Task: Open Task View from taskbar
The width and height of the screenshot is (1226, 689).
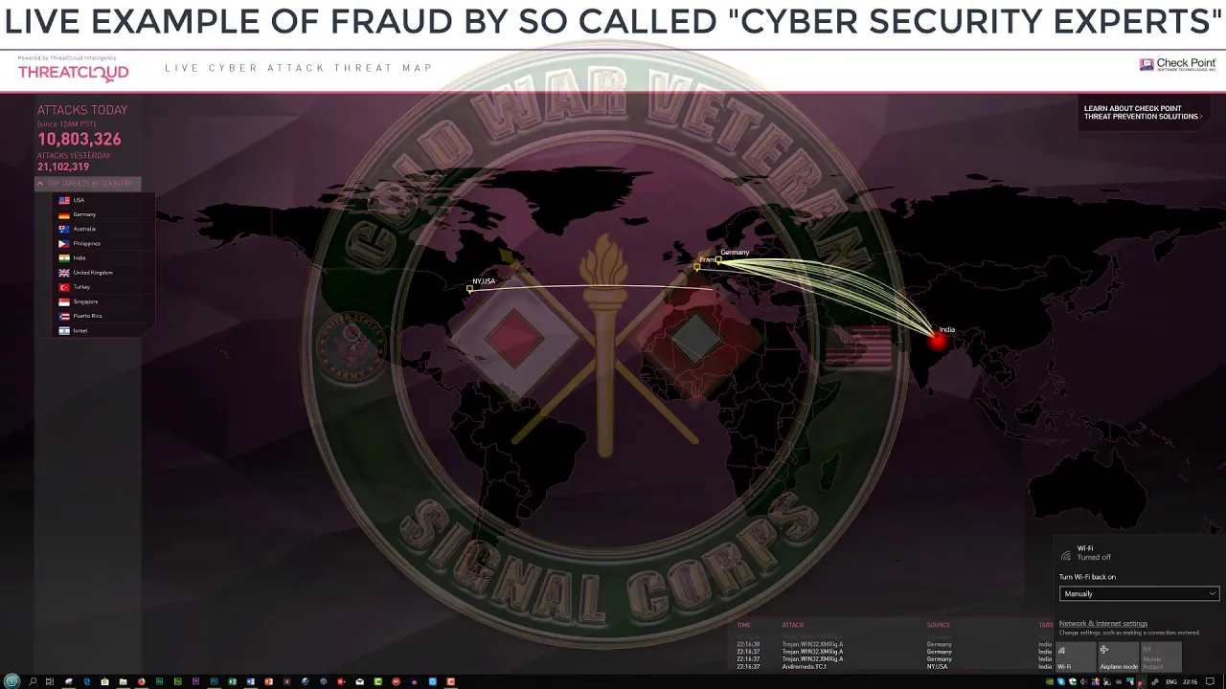Action: point(50,681)
